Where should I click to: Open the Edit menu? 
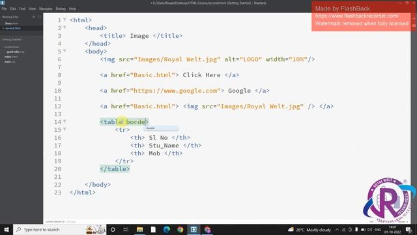tap(13, 8)
